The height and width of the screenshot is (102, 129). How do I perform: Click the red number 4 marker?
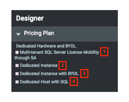(x=74, y=81)
